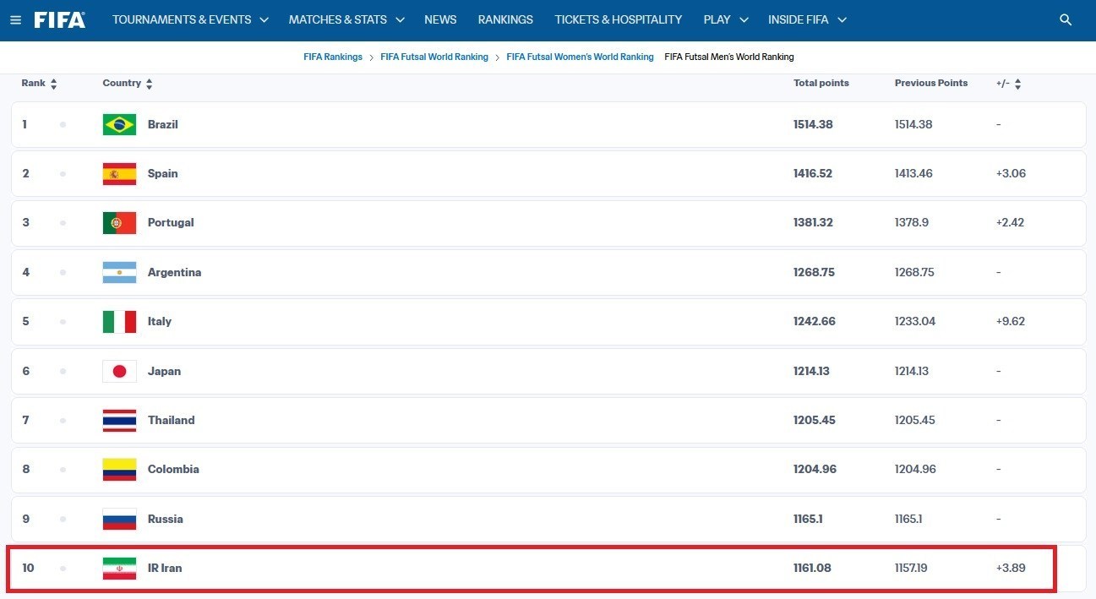
Task: Expand the Inside FIFA menu
Action: point(807,19)
